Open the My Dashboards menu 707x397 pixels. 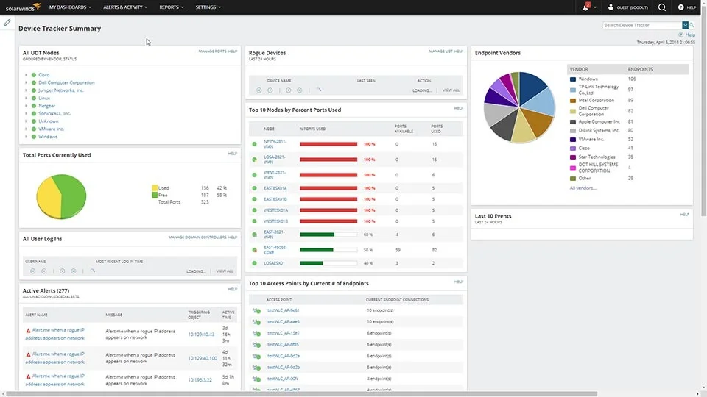tap(70, 7)
